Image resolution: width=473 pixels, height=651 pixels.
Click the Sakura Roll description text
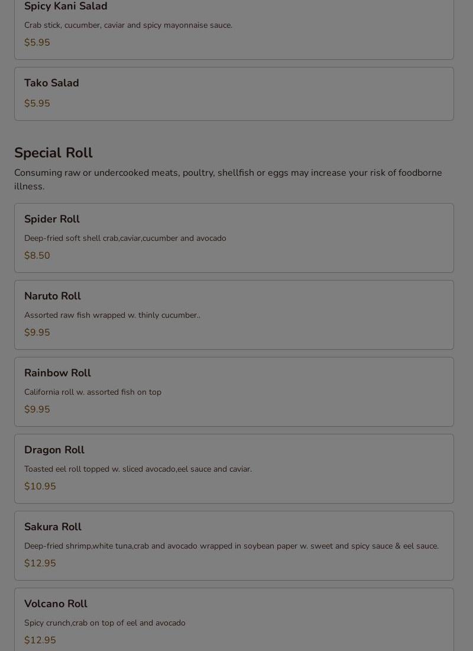click(x=232, y=546)
